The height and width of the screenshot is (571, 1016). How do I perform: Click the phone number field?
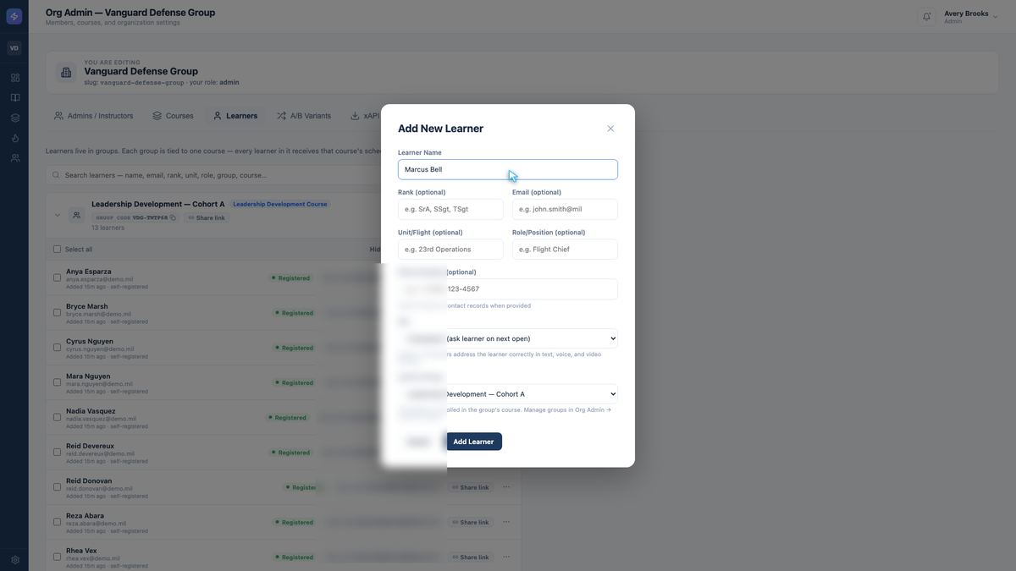pyautogui.click(x=508, y=289)
